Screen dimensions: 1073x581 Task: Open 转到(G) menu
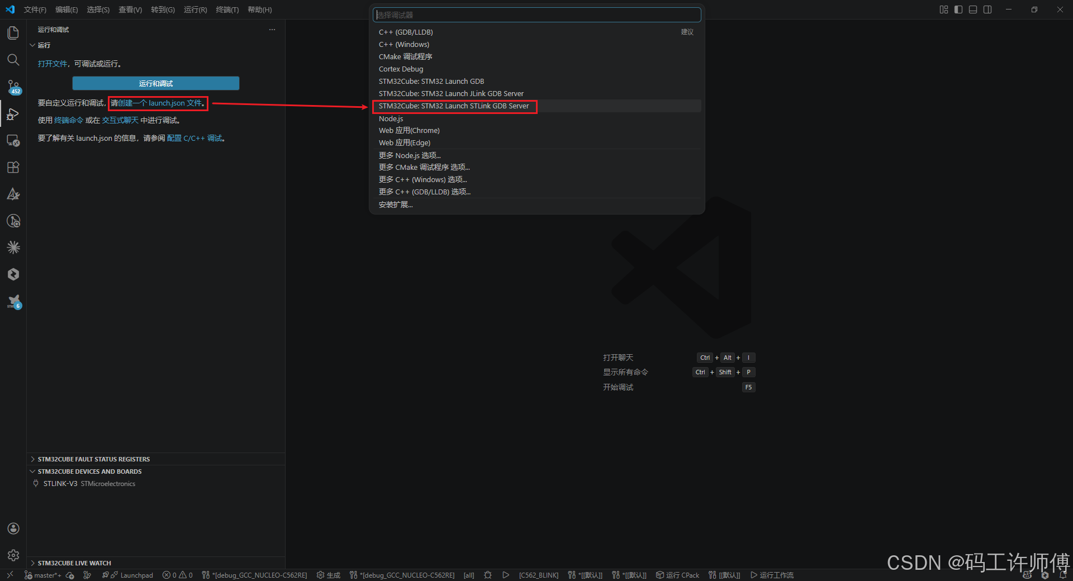click(x=163, y=9)
